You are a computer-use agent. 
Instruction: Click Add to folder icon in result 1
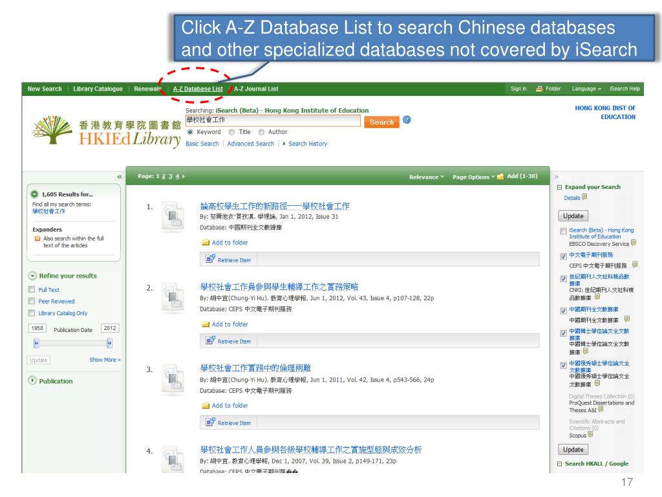point(206,243)
